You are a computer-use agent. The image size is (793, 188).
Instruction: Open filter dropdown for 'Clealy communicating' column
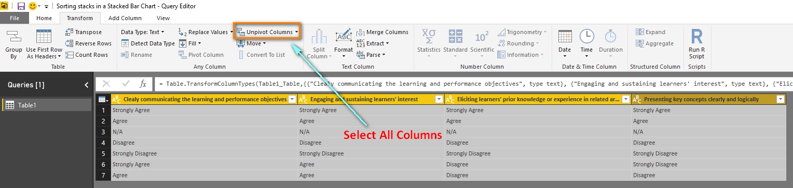pos(292,99)
